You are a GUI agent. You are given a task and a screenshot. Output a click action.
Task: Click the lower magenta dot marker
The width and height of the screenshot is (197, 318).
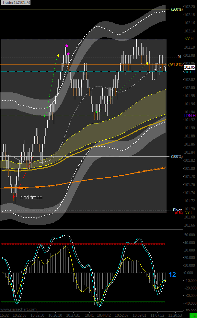pos(68,54)
